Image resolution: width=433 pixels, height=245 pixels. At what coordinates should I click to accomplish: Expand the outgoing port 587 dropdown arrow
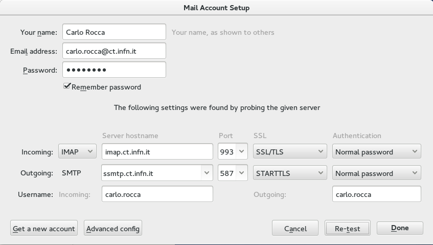tap(242, 173)
